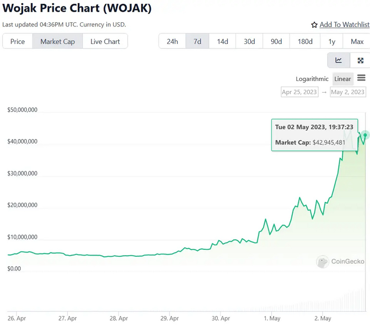Click the star icon beside Add To Watchlist
The width and height of the screenshot is (370, 325).
[x=314, y=25]
